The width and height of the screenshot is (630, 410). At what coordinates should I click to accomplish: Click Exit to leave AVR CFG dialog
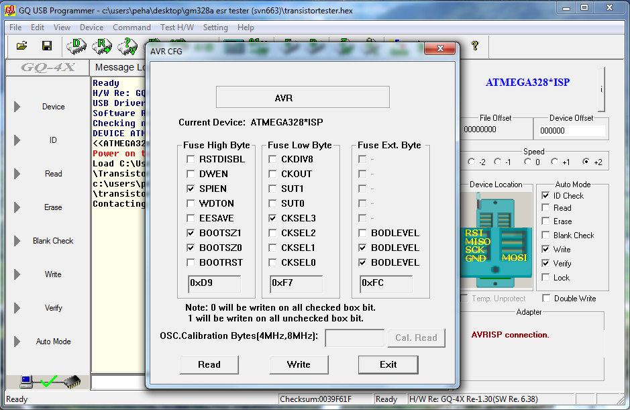pyautogui.click(x=388, y=364)
